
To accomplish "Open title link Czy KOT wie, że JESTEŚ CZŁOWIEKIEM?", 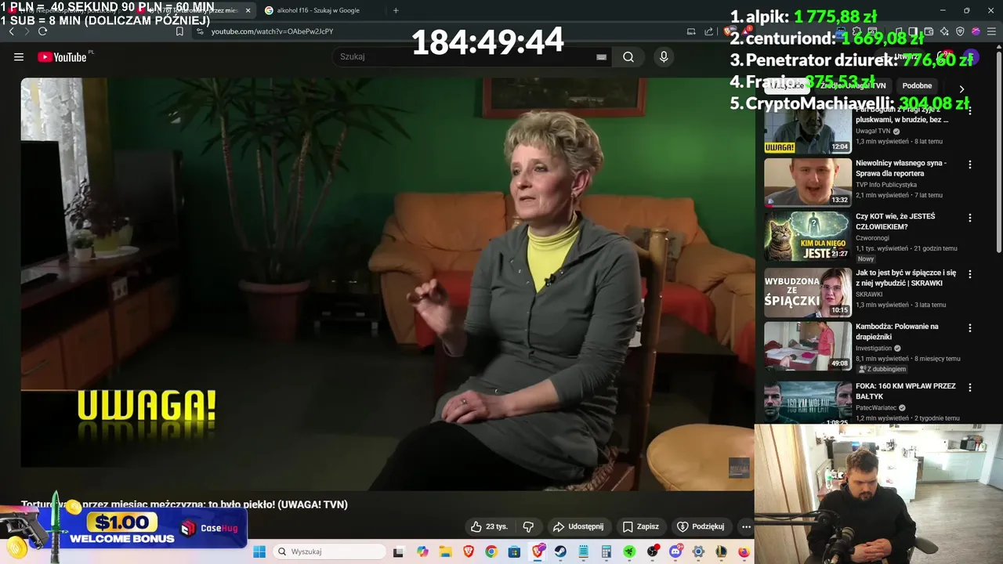I will [x=895, y=221].
